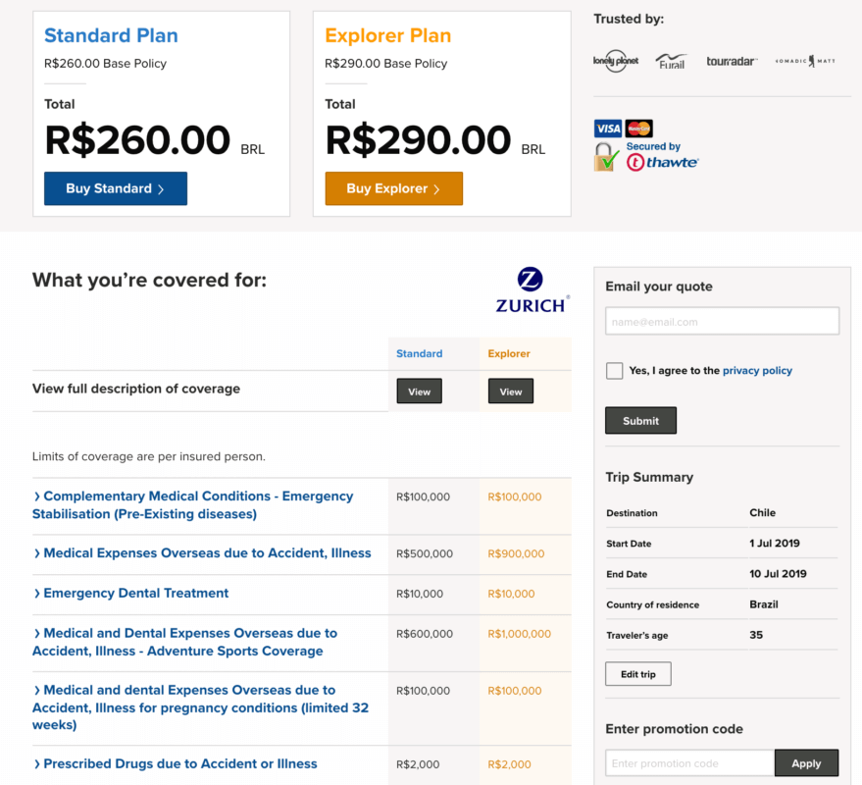
Task: Select the Standard column header
Action: (419, 353)
